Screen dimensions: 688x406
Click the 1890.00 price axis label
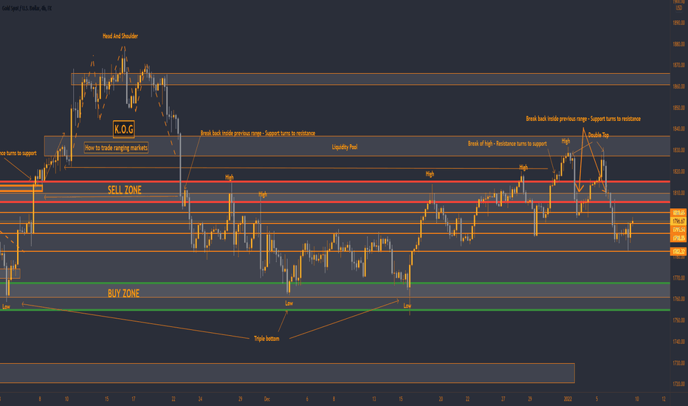(678, 23)
